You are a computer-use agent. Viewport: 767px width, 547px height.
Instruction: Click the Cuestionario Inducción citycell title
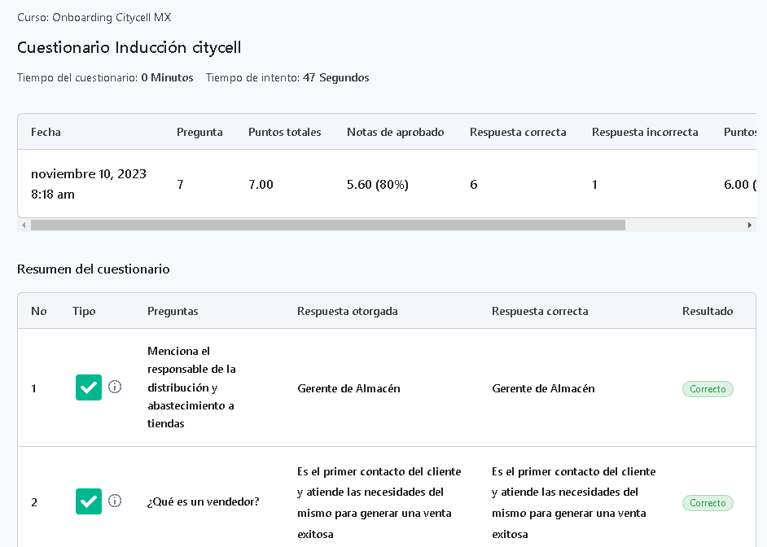[129, 47]
